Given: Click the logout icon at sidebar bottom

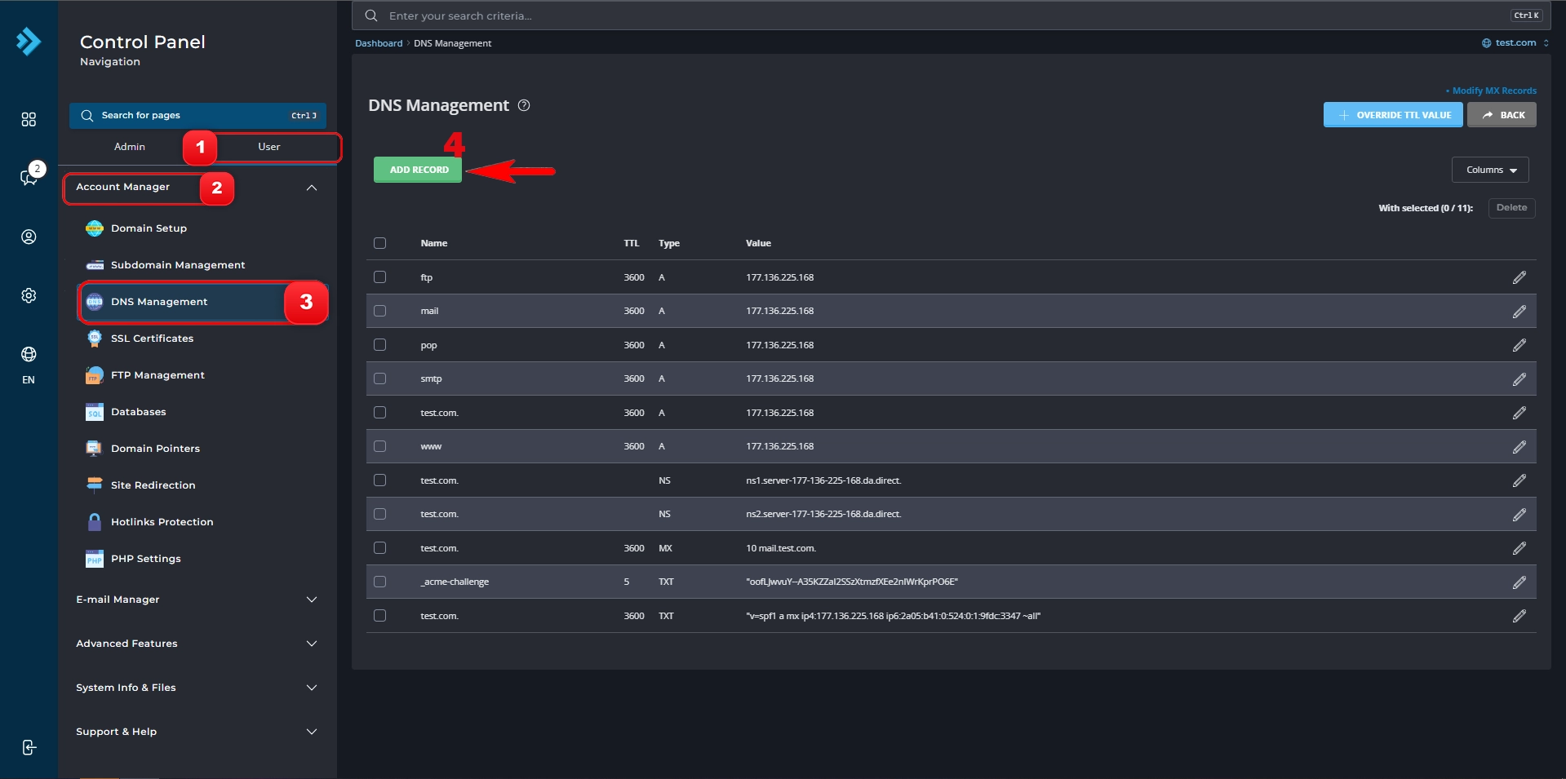Looking at the screenshot, I should [29, 747].
